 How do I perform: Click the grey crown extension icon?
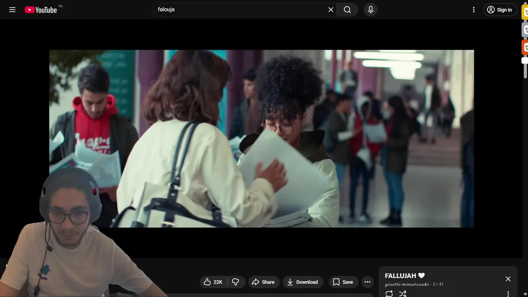click(x=526, y=30)
